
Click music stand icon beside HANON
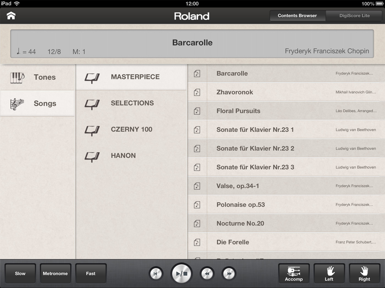click(x=92, y=157)
